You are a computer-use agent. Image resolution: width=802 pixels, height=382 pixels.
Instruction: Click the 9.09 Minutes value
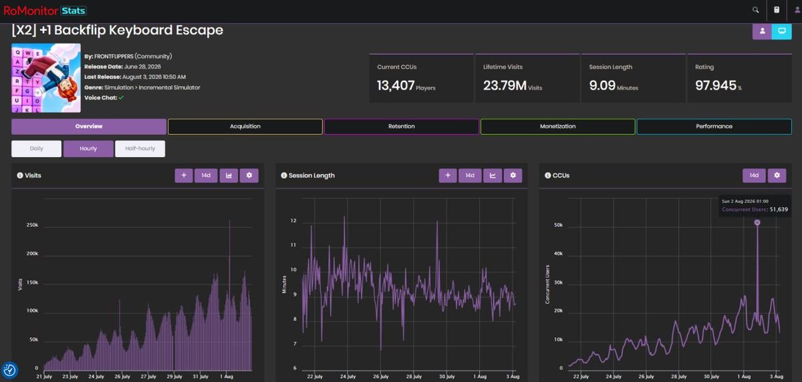pyautogui.click(x=614, y=85)
